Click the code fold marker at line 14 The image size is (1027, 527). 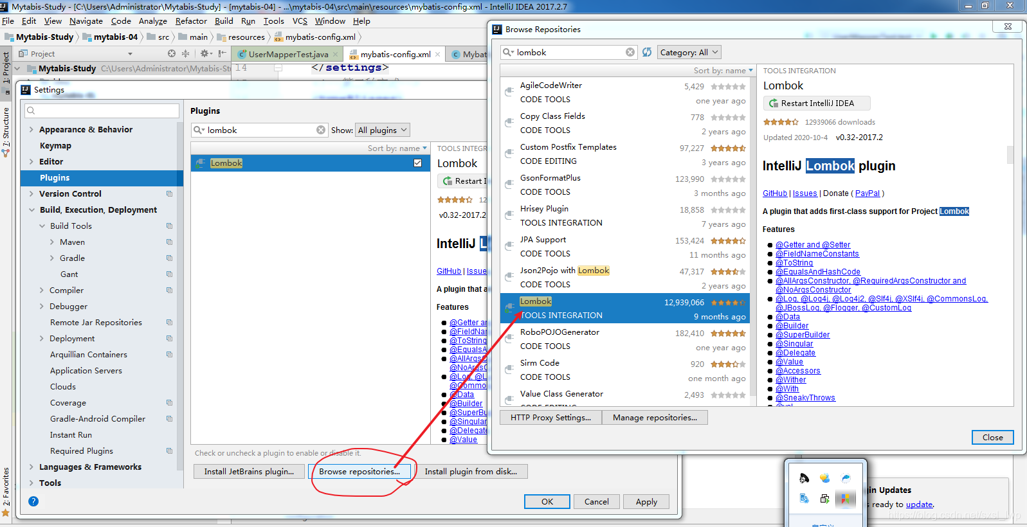point(278,67)
